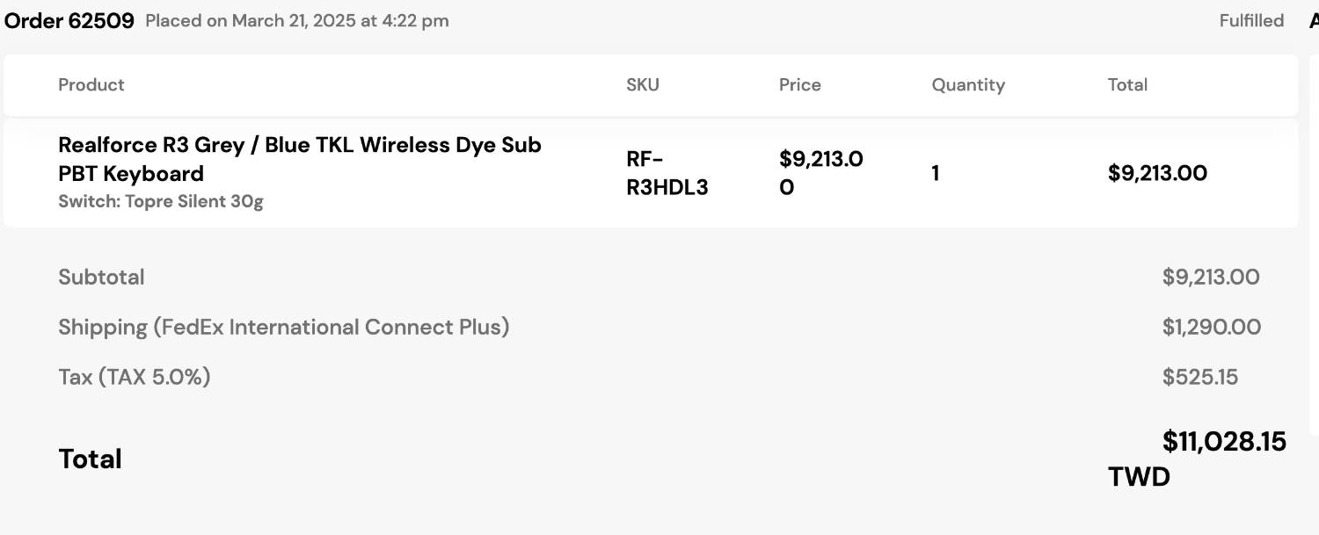Click the Subtotal label

point(101,277)
